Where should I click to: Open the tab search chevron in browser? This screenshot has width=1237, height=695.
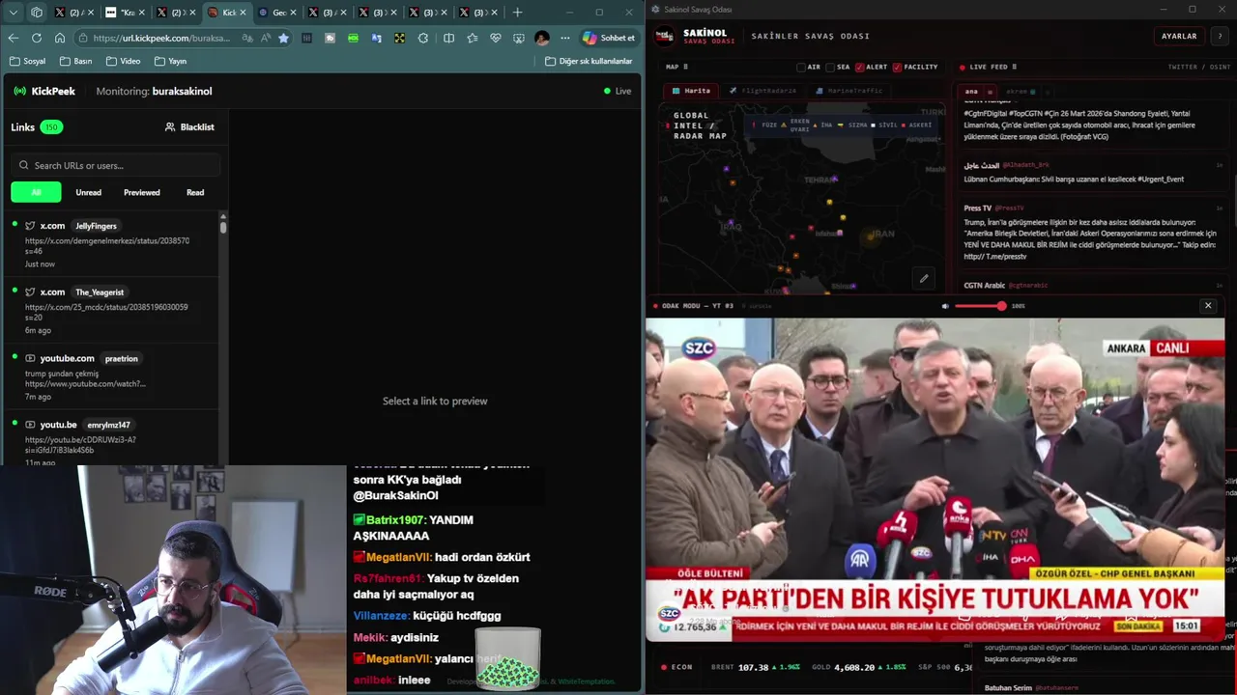(14, 13)
